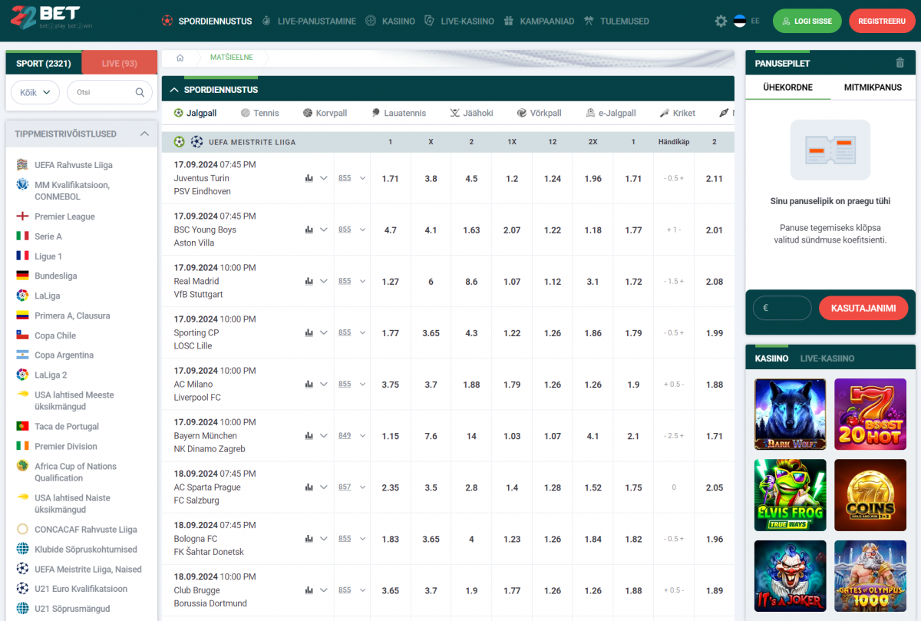The width and height of the screenshot is (921, 621).
Task: Click the home icon in breadcrumb
Action: click(x=180, y=58)
